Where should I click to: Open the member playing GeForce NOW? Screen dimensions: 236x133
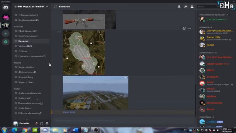216,32
